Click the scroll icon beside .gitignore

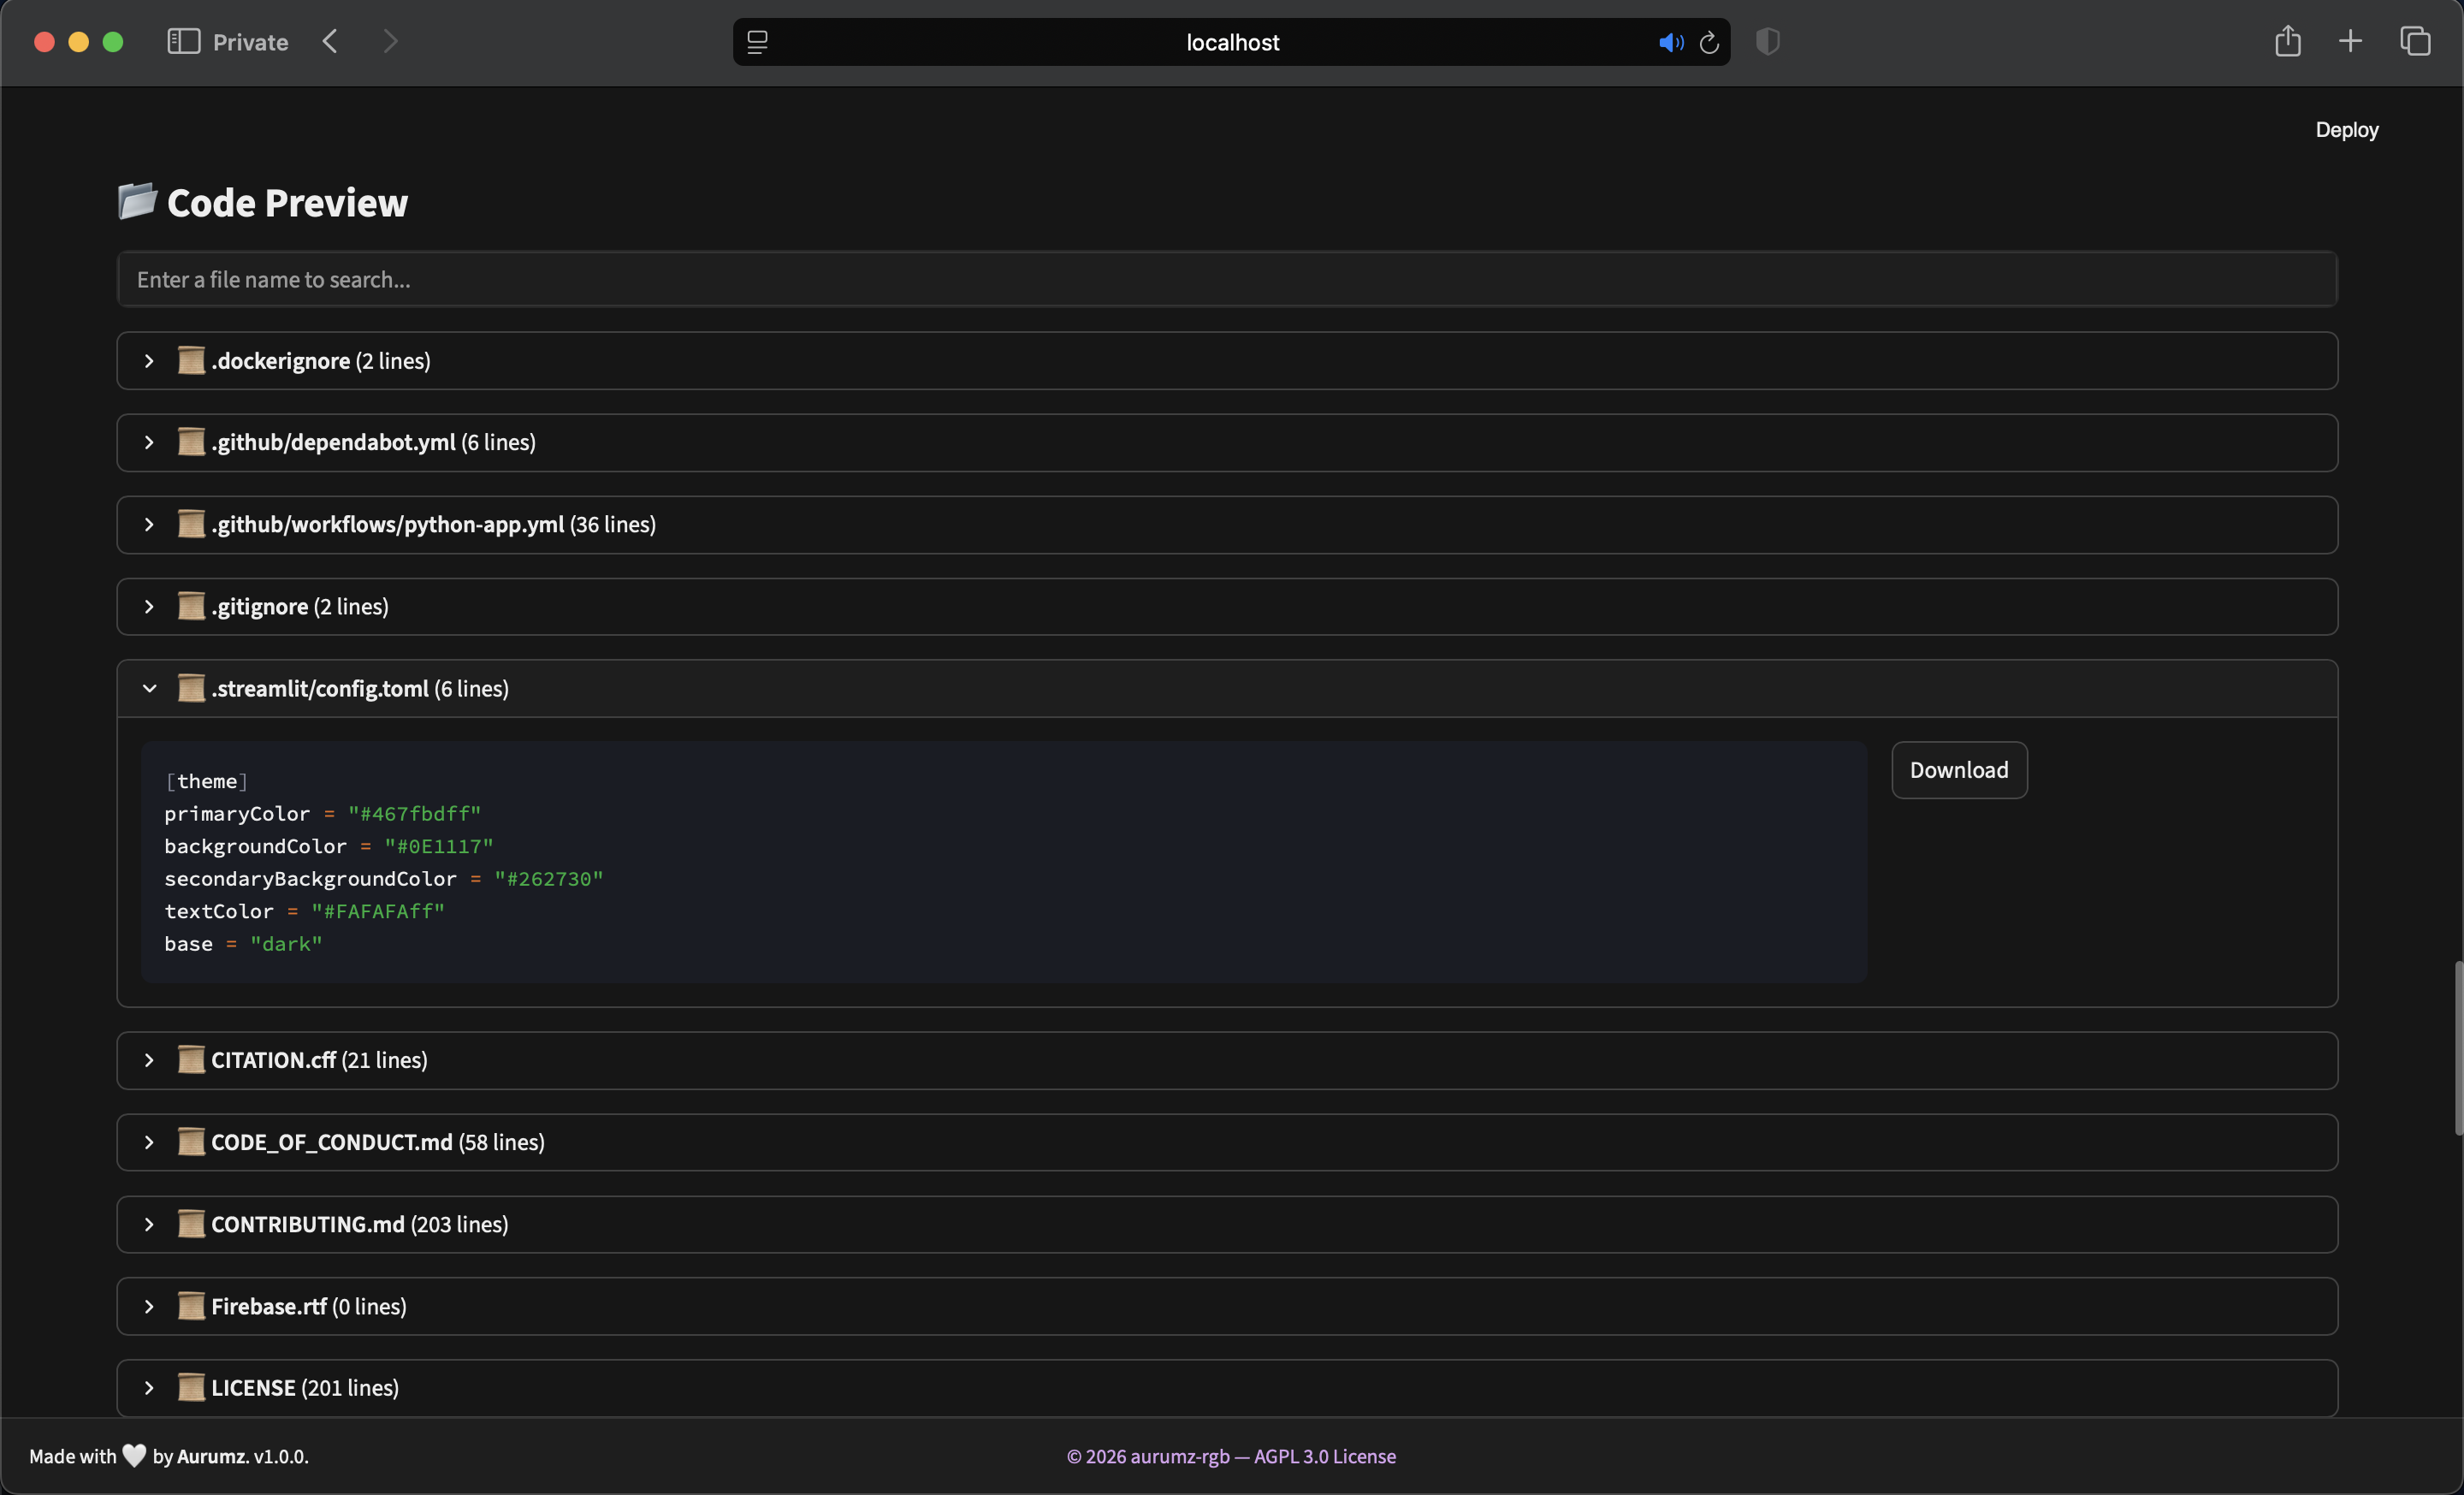[191, 606]
